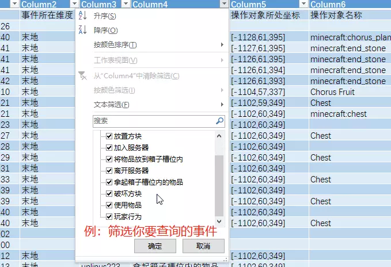Open the Column2 filter dropdown
The height and width of the screenshot is (267, 391).
(74, 3)
